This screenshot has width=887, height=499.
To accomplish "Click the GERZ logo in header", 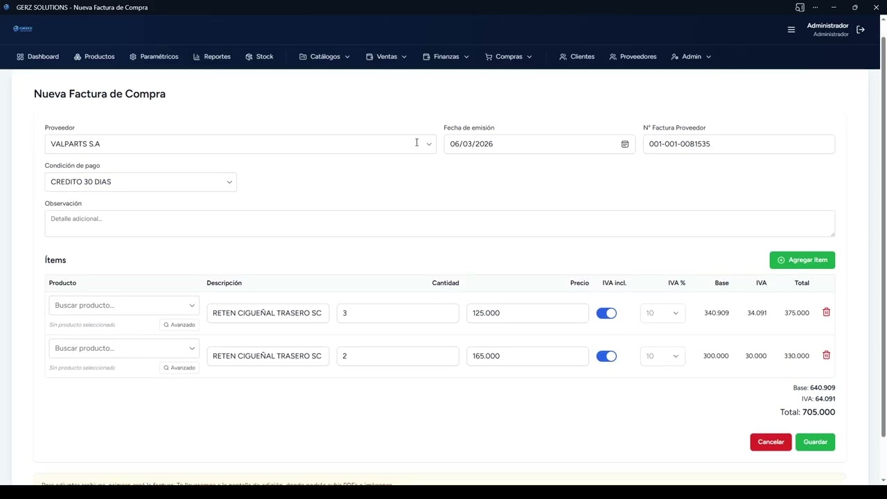I will [x=23, y=28].
